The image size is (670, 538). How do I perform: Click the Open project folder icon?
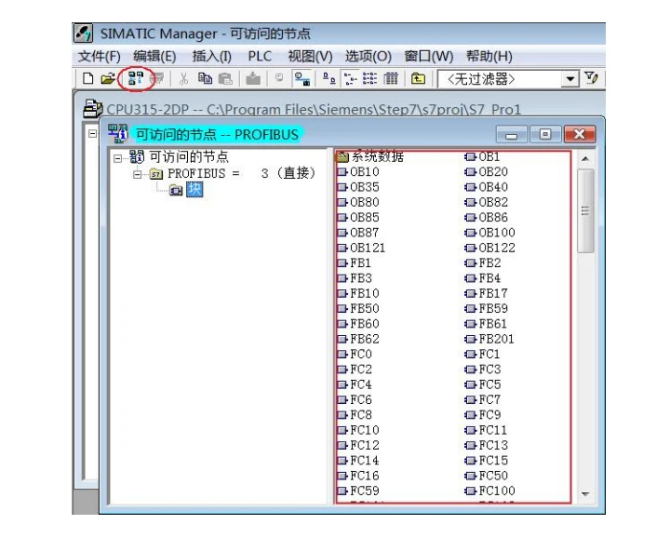pos(108,78)
